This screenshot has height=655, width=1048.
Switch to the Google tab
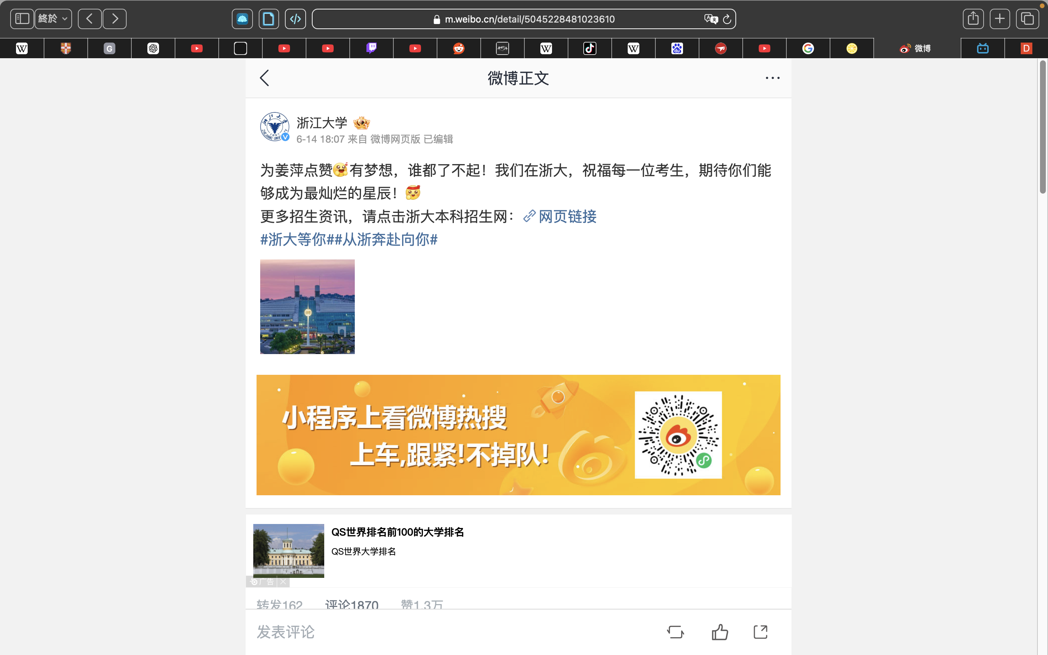click(808, 48)
